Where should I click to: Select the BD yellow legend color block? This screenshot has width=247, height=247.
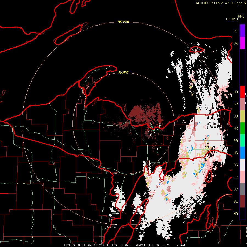[242, 116]
